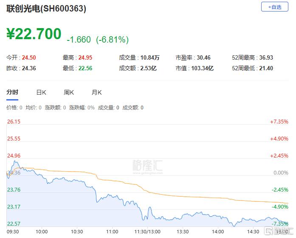The image size is (296, 238).
Task: Click the 最低 value 22.56
Action: coord(85,68)
